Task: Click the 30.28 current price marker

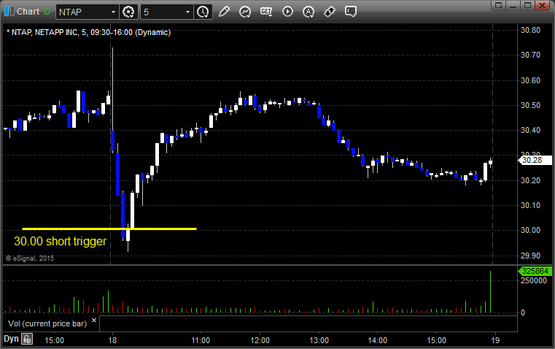Action: click(535, 160)
